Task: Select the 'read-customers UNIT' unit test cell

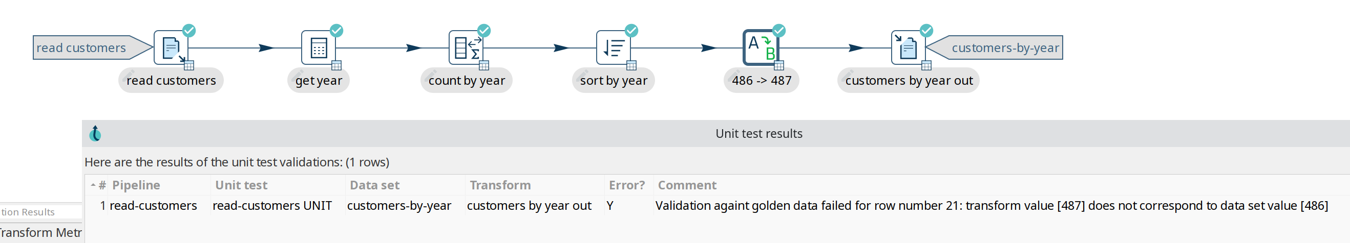Action: click(272, 205)
